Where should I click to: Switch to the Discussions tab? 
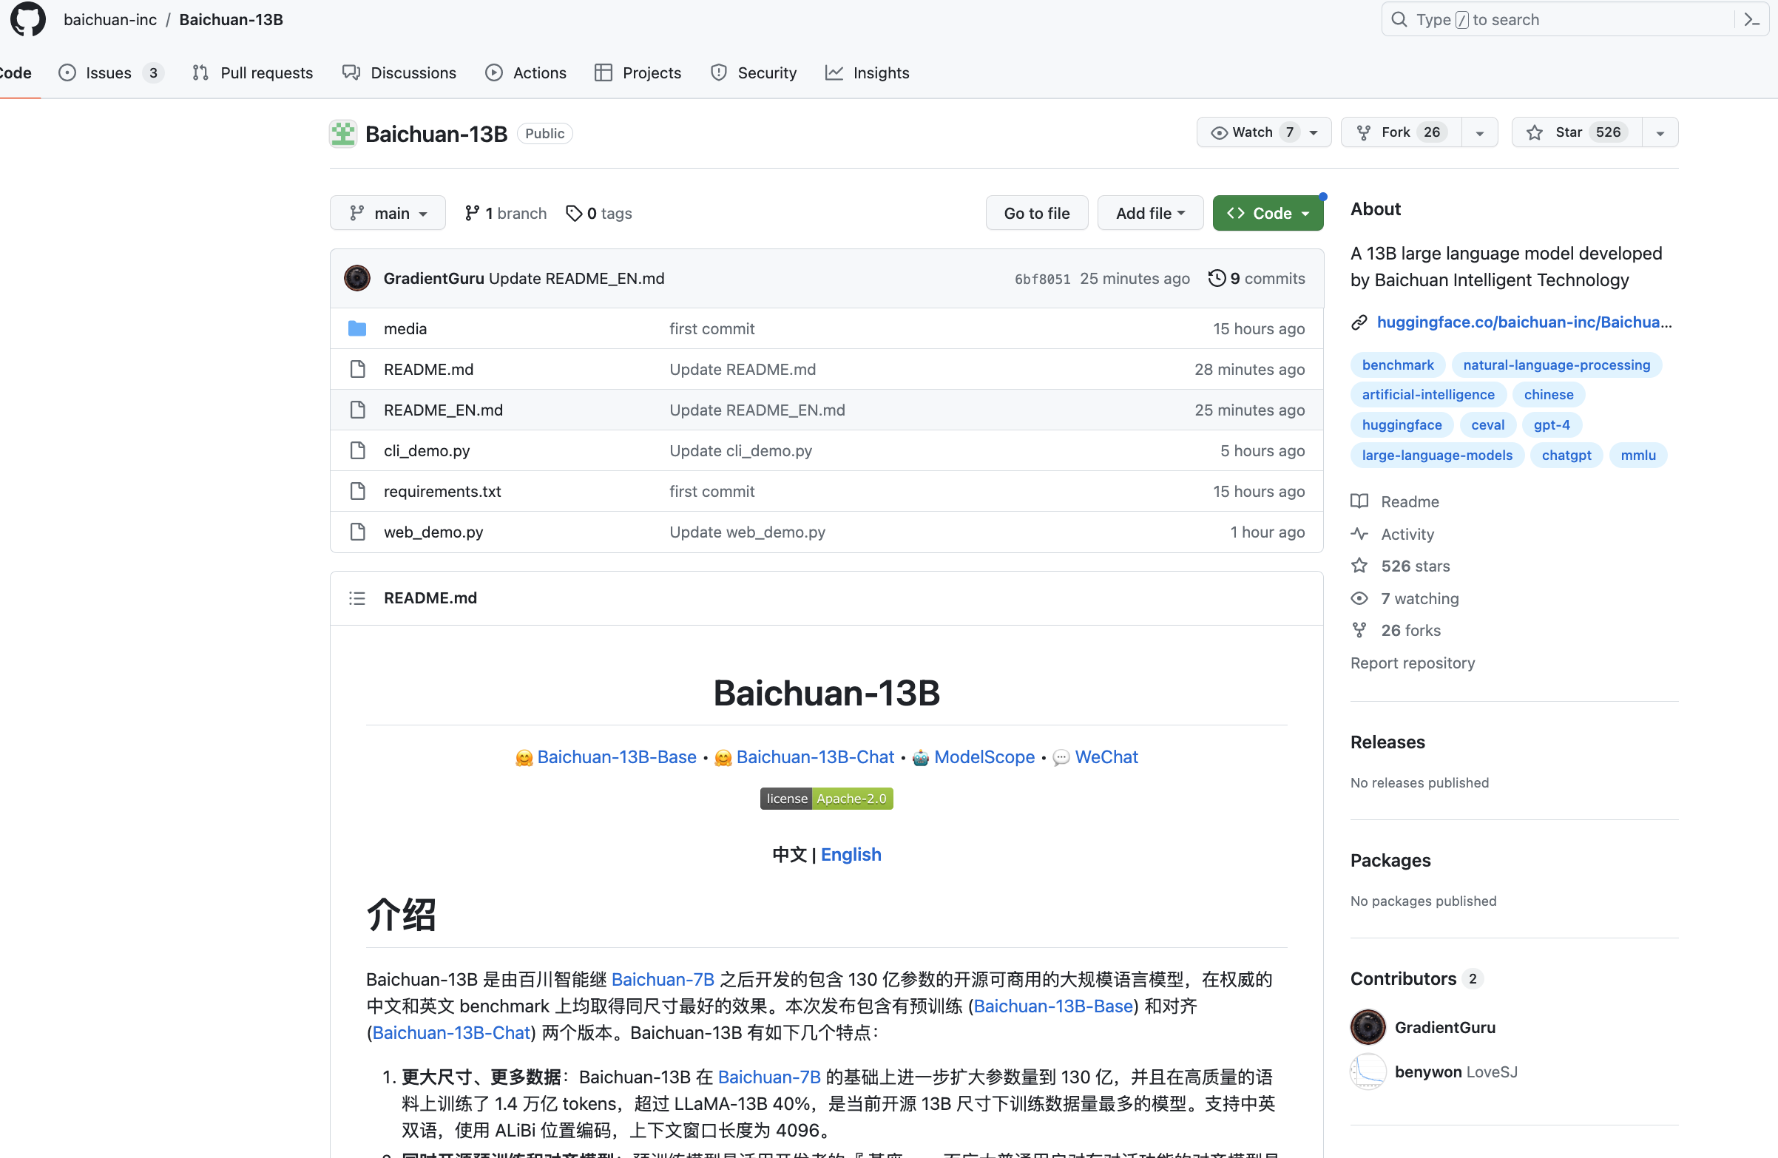pos(399,72)
